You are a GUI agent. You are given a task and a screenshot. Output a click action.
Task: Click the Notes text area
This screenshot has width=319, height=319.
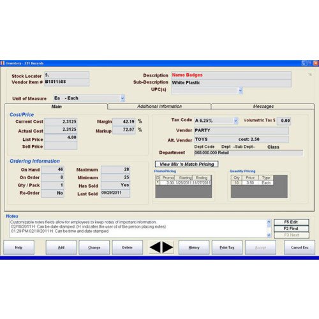click(138, 228)
